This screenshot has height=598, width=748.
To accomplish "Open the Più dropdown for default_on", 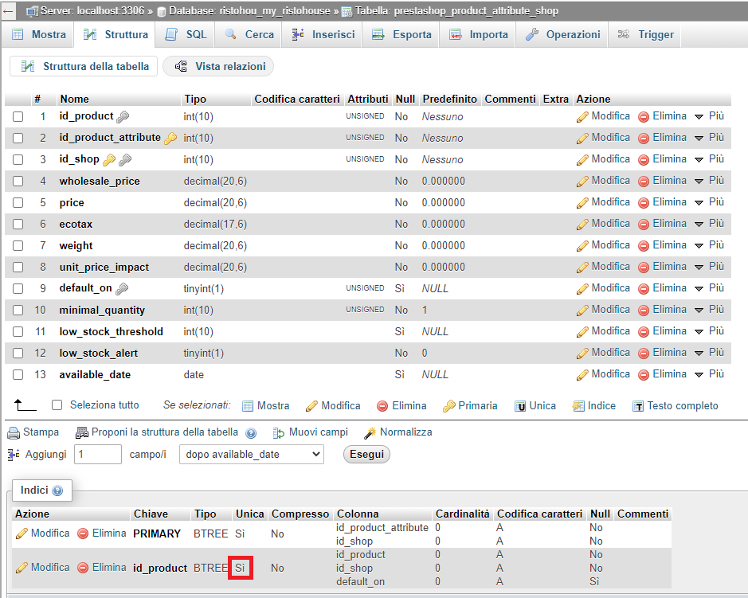I will [709, 288].
